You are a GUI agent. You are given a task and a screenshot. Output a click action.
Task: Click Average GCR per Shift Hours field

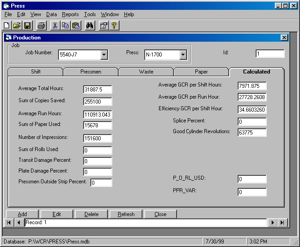tap(252, 86)
